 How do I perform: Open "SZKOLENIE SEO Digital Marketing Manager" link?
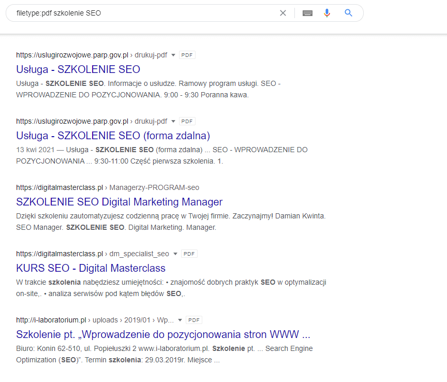click(x=119, y=202)
